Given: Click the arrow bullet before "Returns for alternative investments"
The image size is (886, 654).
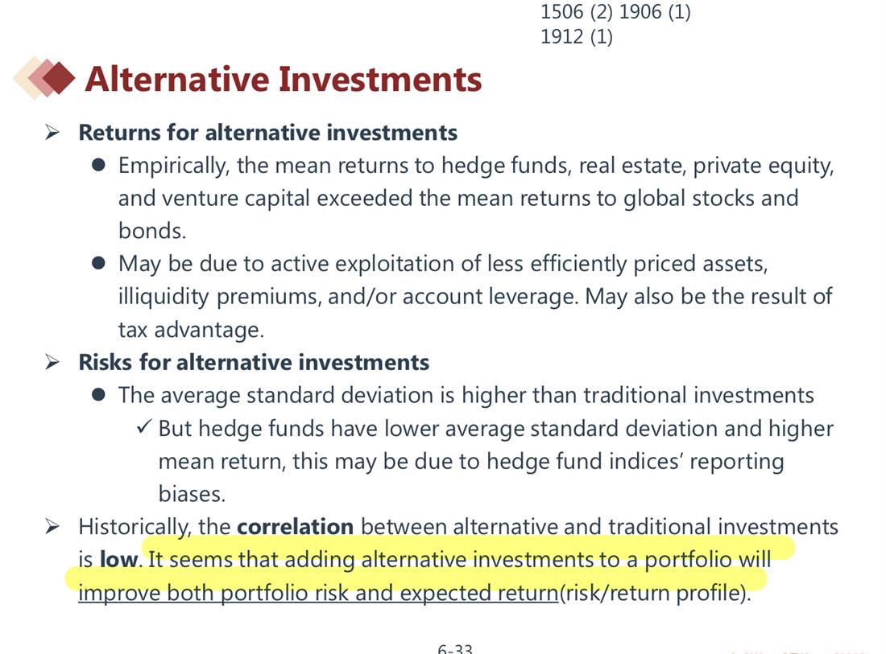Looking at the screenshot, I should click(x=52, y=133).
